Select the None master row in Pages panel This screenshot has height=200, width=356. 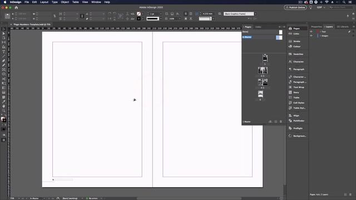click(x=263, y=32)
